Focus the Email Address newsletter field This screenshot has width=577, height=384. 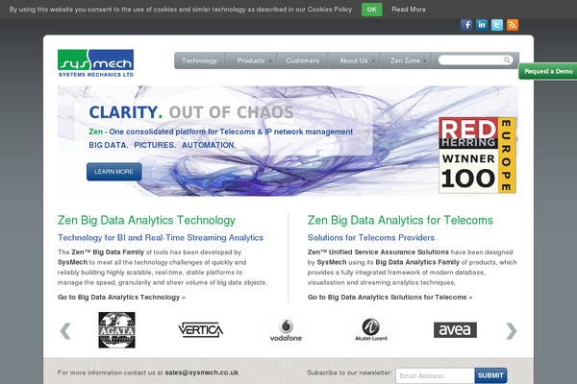coord(435,375)
